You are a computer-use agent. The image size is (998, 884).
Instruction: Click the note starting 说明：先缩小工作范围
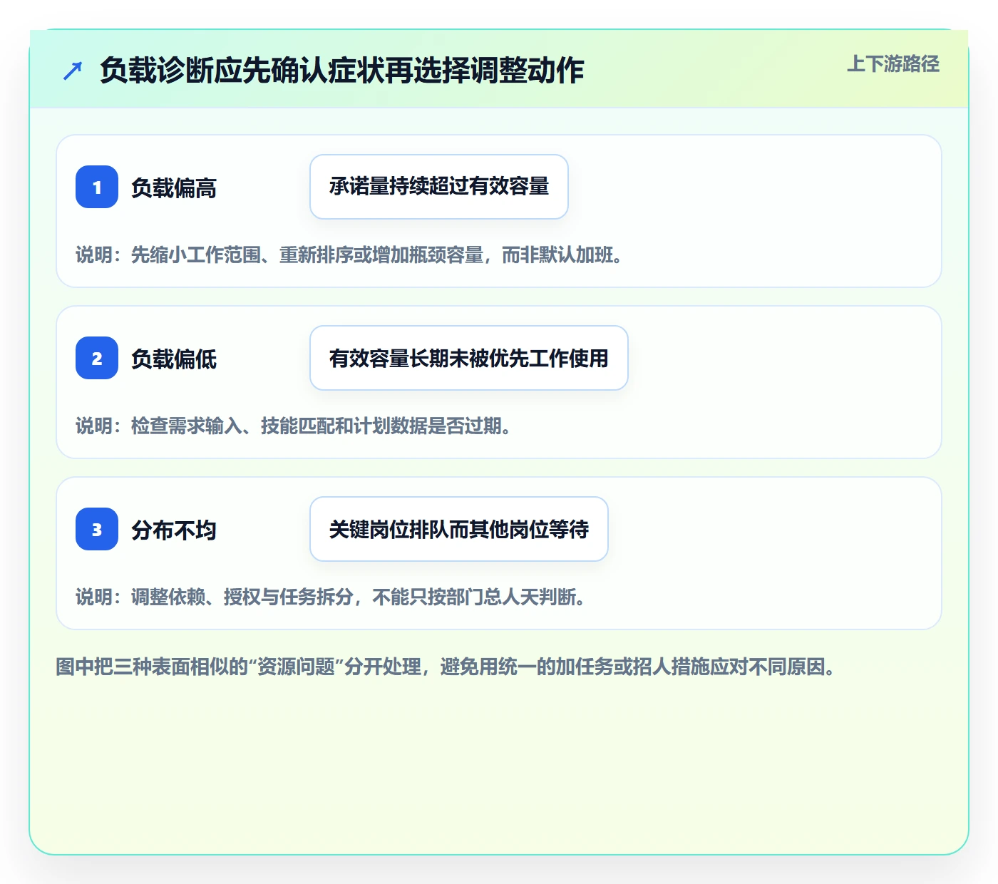[x=350, y=255]
